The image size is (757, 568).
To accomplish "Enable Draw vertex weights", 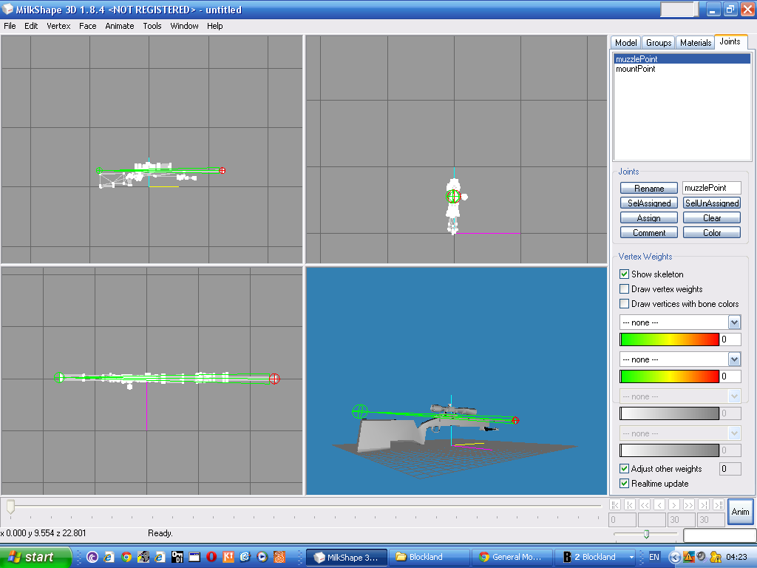I will tap(625, 289).
